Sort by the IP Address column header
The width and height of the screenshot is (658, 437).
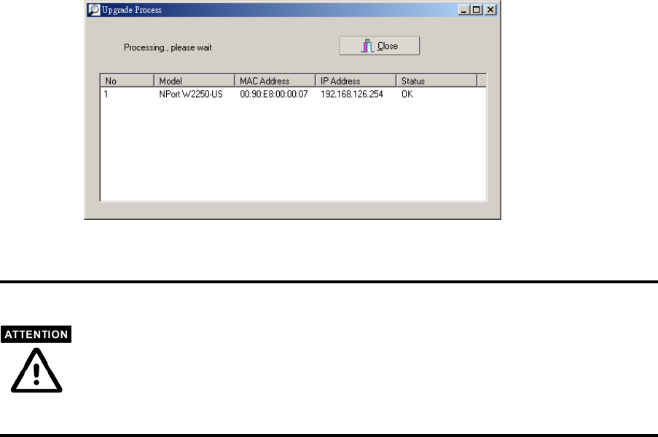356,81
